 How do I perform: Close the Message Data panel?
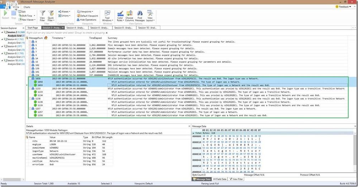pos(355,126)
